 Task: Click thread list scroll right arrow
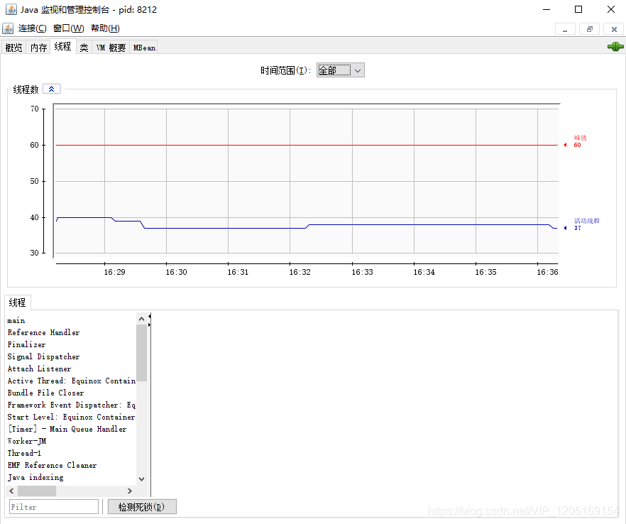(x=129, y=491)
